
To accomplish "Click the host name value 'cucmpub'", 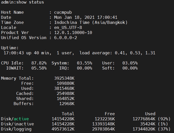I will [63, 12].
